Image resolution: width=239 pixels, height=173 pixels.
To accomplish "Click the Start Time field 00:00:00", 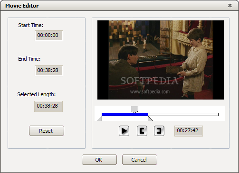I will 49,36.
